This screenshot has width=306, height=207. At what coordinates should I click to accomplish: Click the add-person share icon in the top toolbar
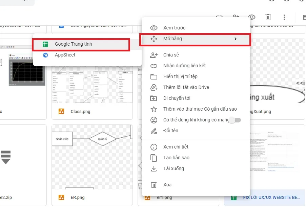click(236, 17)
